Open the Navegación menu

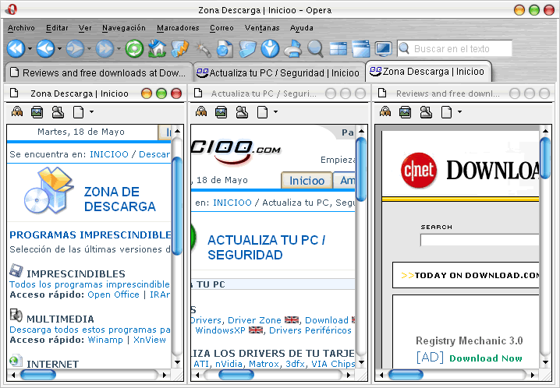point(123,28)
